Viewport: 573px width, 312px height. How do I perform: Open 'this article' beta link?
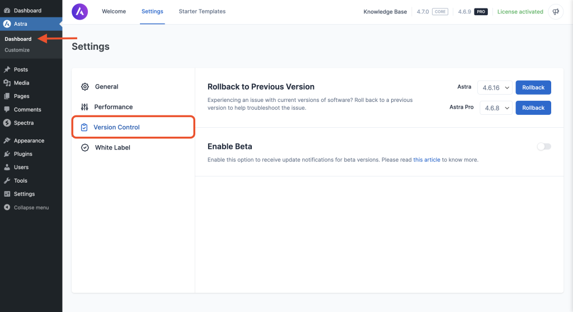click(426, 160)
